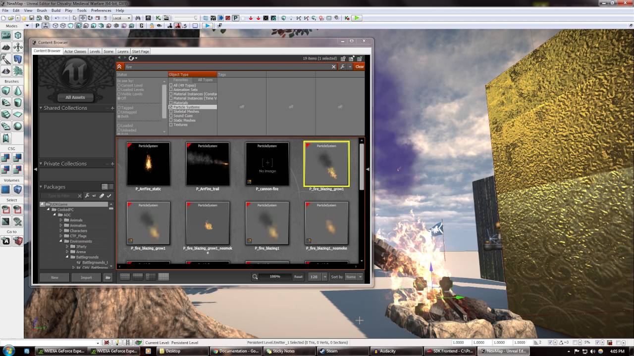The width and height of the screenshot is (634, 356).
Task: Select the Camera mode icon
Action: [6, 36]
